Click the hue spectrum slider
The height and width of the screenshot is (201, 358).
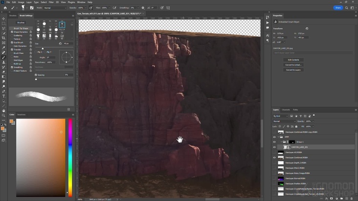click(70, 158)
